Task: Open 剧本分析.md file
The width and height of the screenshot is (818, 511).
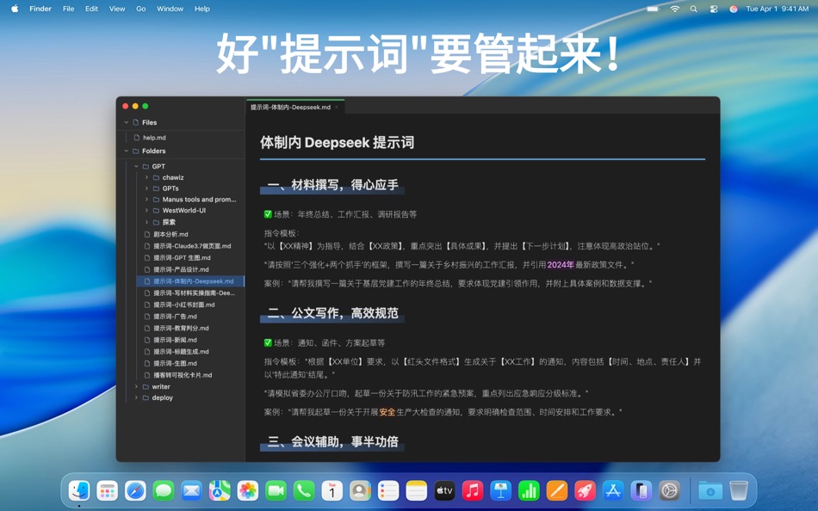Action: pyautogui.click(x=170, y=235)
